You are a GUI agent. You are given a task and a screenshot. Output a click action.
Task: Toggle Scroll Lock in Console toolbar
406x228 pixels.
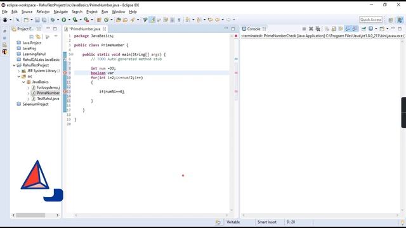point(334,28)
